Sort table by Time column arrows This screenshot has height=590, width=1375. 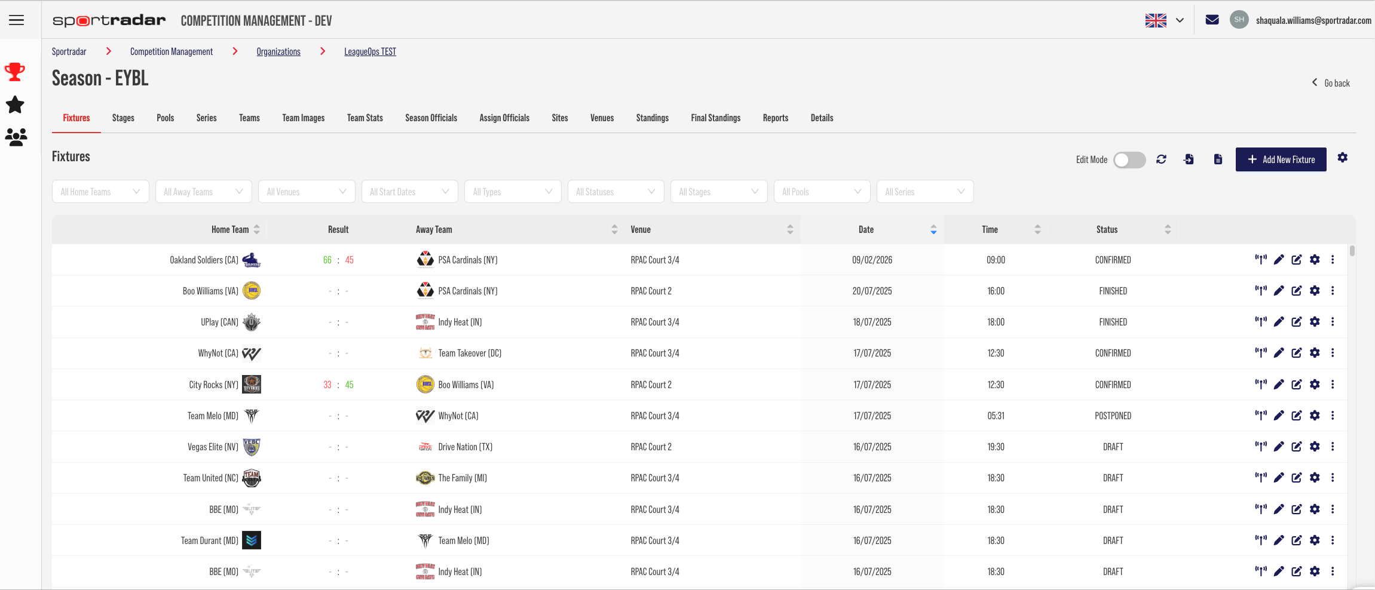coord(1037,229)
